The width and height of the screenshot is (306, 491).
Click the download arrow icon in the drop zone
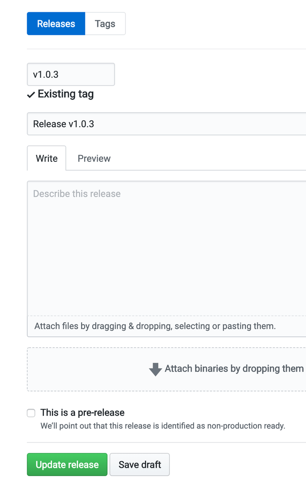[x=155, y=369]
